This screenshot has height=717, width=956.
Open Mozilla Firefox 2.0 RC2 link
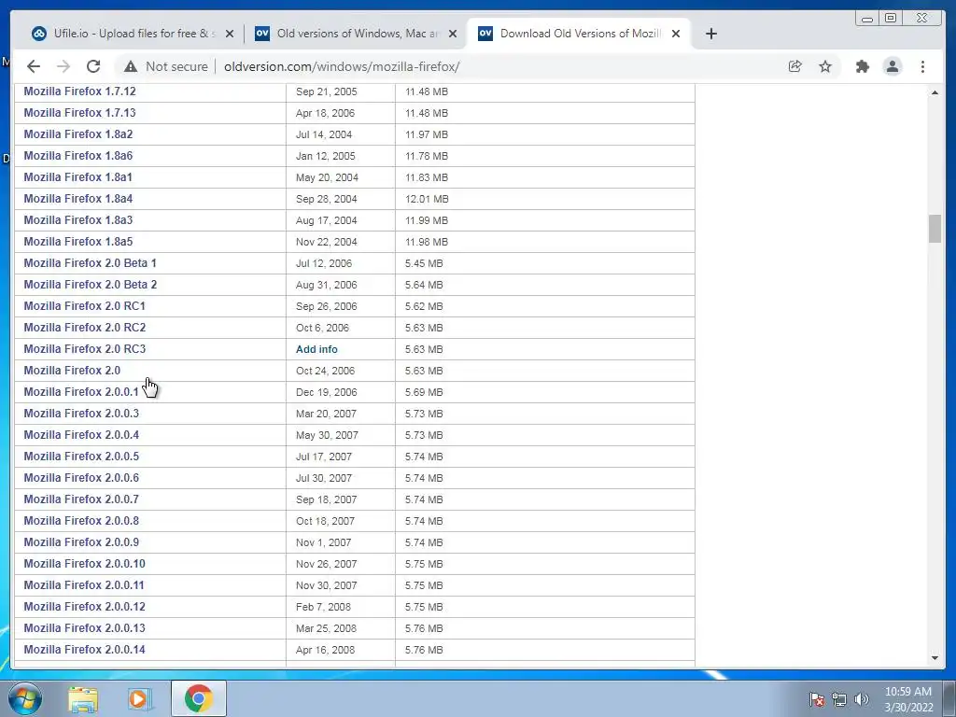[x=85, y=328]
